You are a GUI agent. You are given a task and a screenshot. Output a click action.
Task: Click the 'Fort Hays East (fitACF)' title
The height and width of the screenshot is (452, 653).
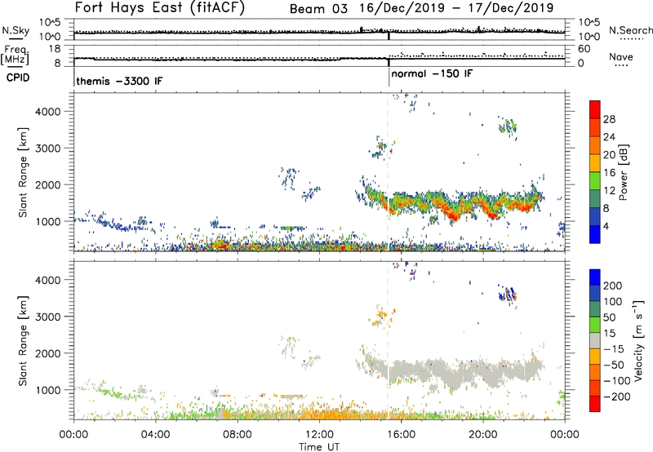point(160,8)
